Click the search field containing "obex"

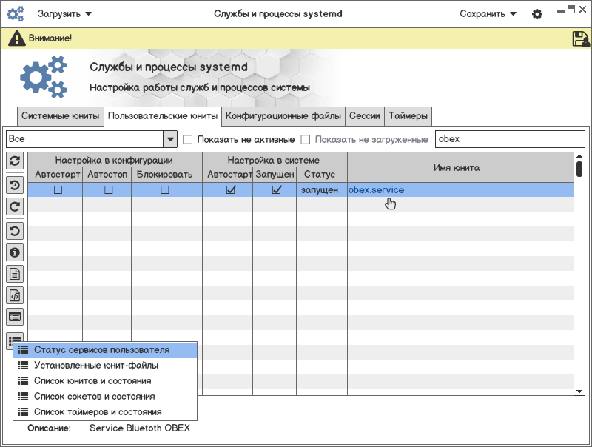click(509, 139)
